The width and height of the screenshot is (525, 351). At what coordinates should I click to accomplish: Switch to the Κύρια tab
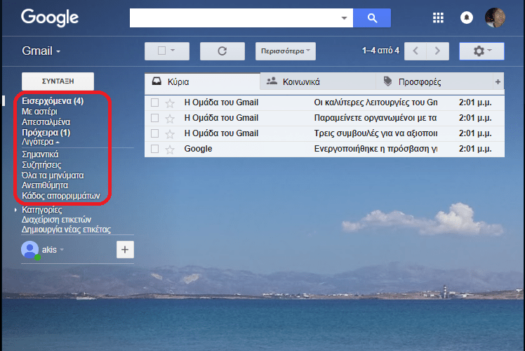(202, 81)
